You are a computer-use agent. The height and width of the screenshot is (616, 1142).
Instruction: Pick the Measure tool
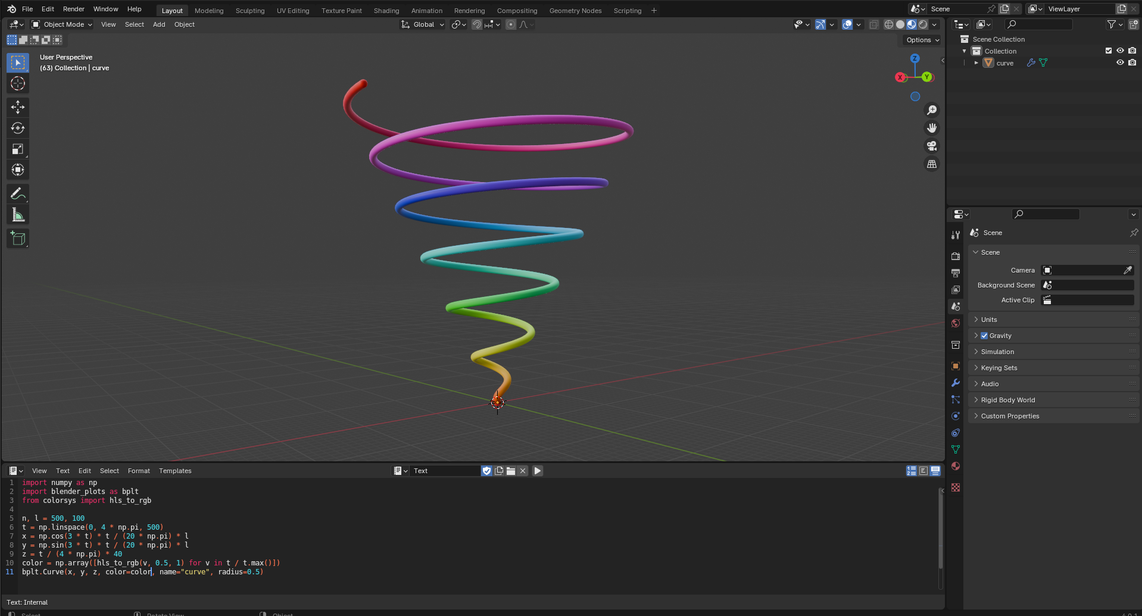[x=18, y=215]
